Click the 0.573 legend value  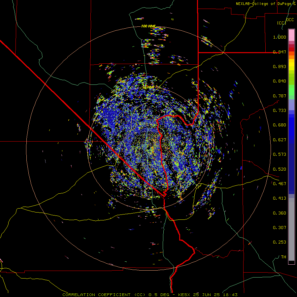[280, 154]
